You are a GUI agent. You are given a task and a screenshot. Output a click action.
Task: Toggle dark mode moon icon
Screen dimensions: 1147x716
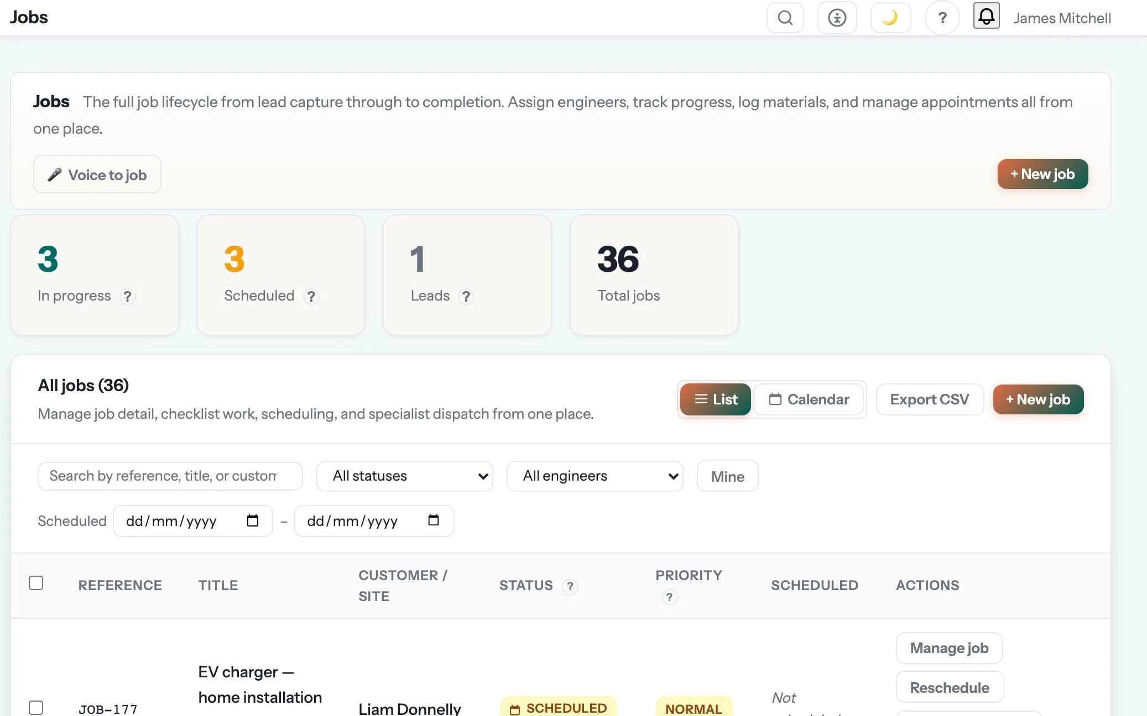coord(890,18)
